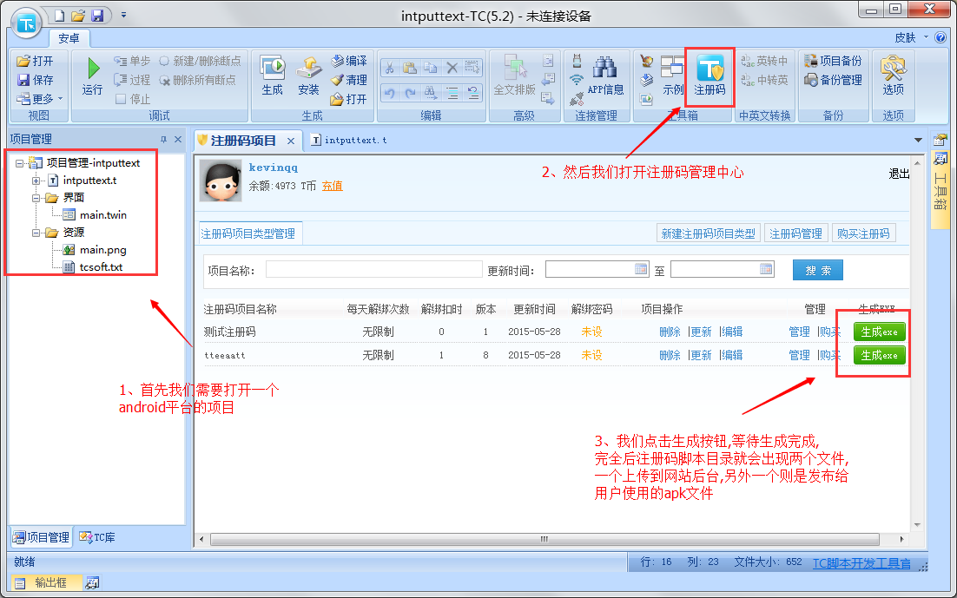Click the 项目名称 text input field
This screenshot has width=957, height=598.
[373, 270]
